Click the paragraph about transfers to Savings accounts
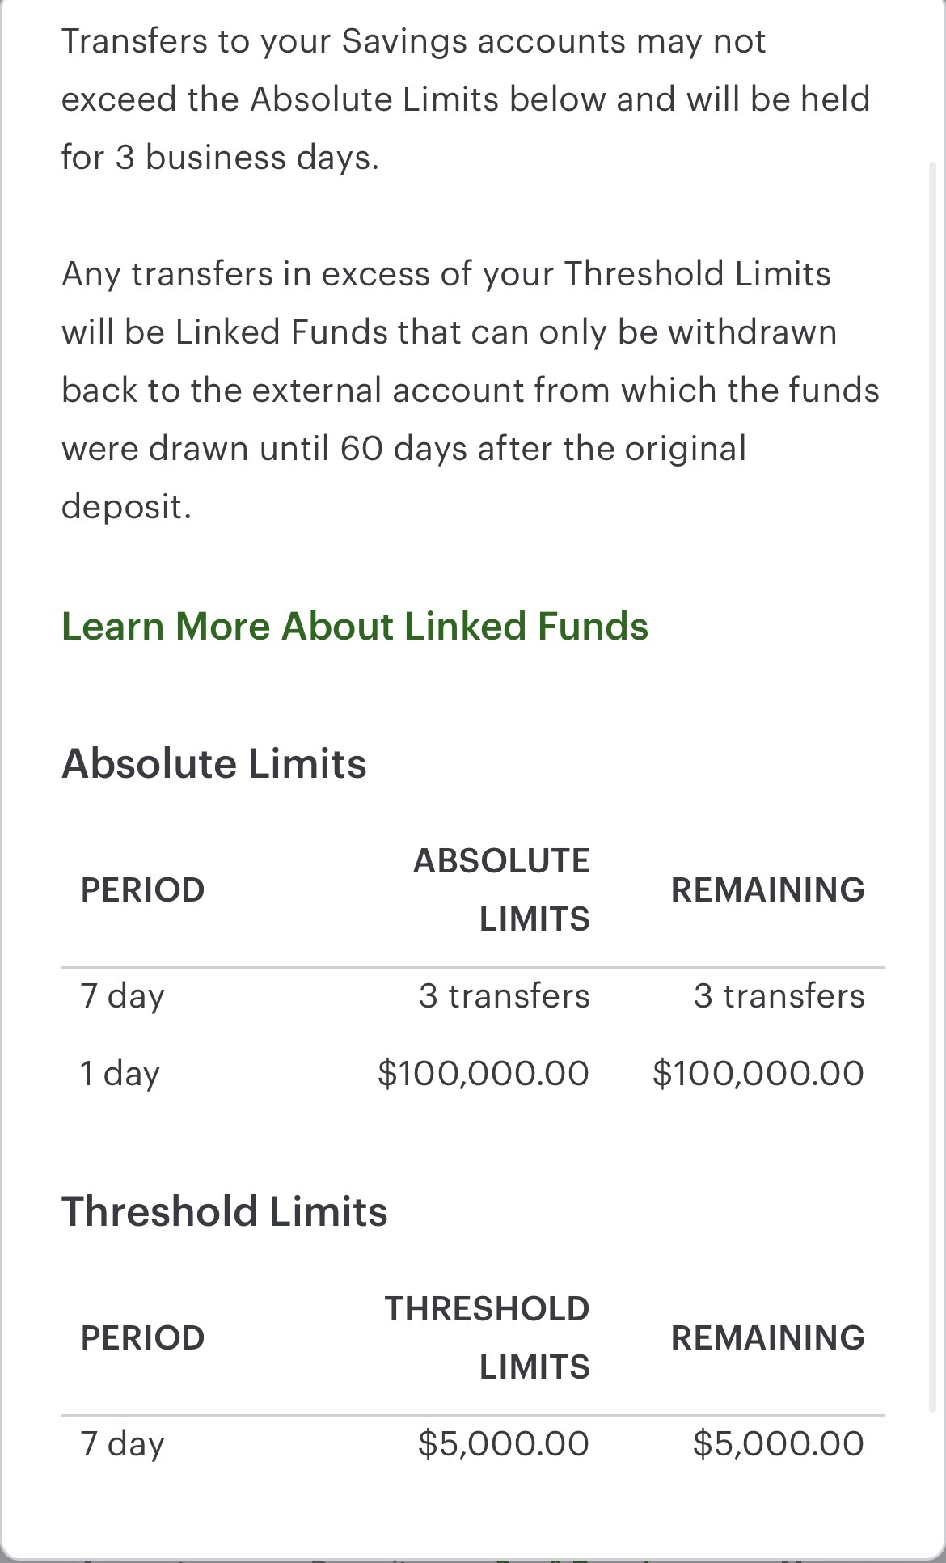The image size is (946, 1563). (465, 99)
